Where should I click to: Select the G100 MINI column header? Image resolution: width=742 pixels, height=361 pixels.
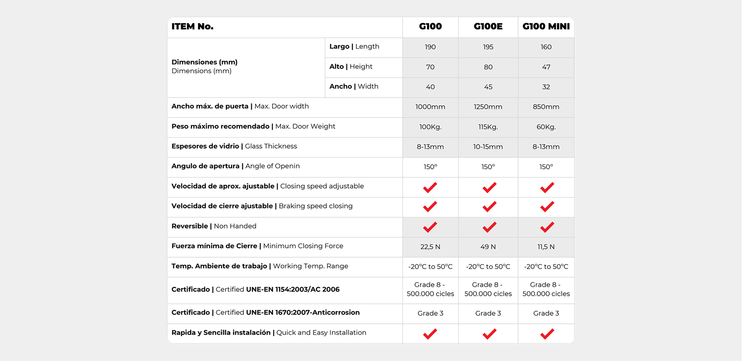(x=546, y=27)
